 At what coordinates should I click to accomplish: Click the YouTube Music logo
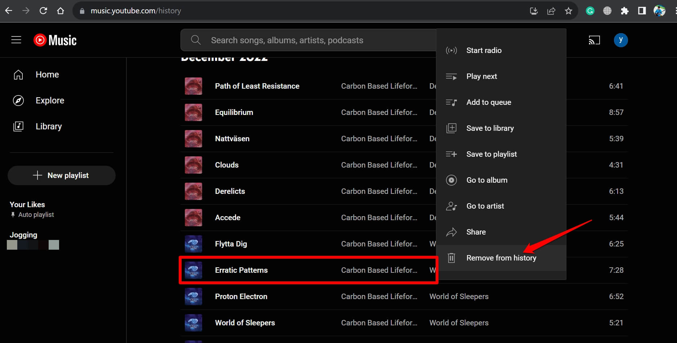(54, 40)
